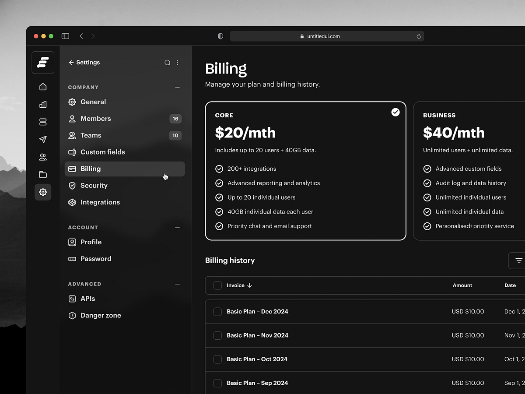Open the Billing settings entry
Image resolution: width=525 pixels, height=394 pixels.
(90, 169)
